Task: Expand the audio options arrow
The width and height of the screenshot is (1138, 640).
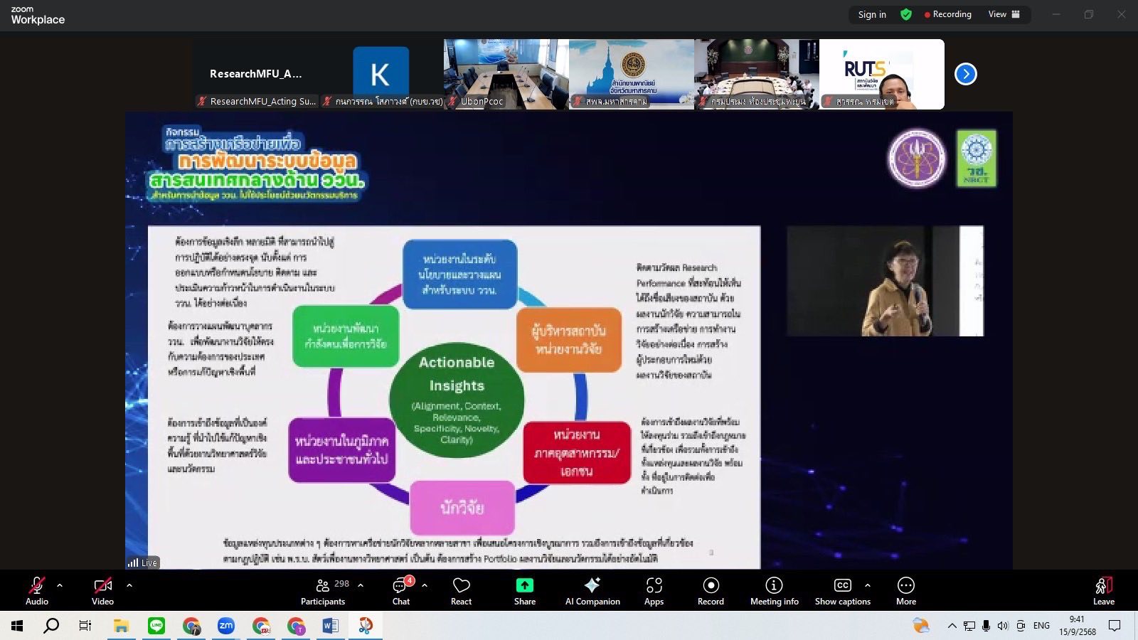Action: (x=60, y=585)
